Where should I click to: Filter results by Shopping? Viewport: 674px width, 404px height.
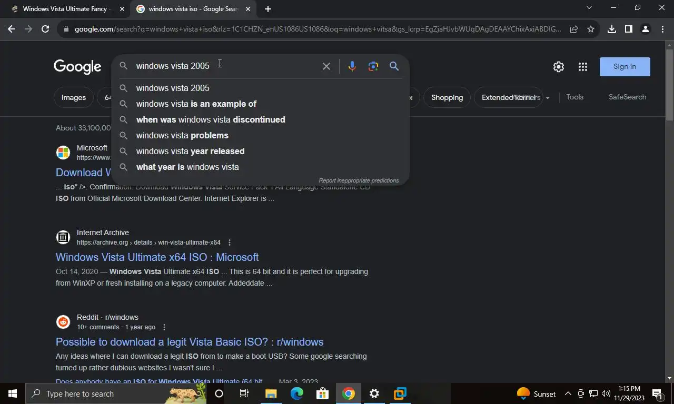coord(447,97)
